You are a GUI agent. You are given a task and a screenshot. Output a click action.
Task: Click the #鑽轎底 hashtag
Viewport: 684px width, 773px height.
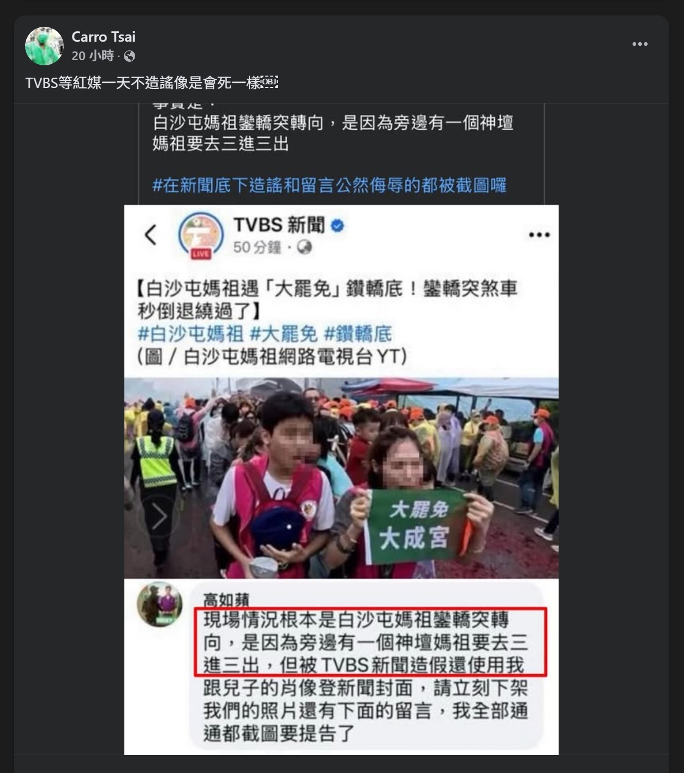pyautogui.click(x=357, y=334)
